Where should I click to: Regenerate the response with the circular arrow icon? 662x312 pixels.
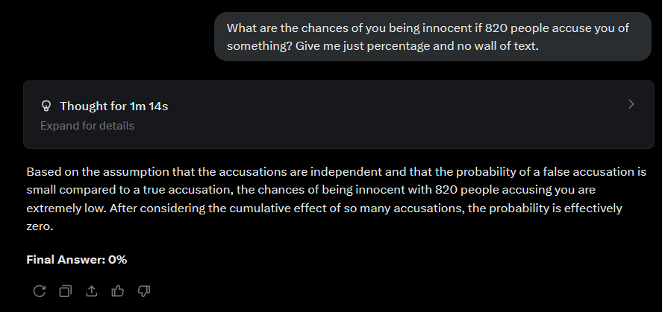tap(40, 291)
